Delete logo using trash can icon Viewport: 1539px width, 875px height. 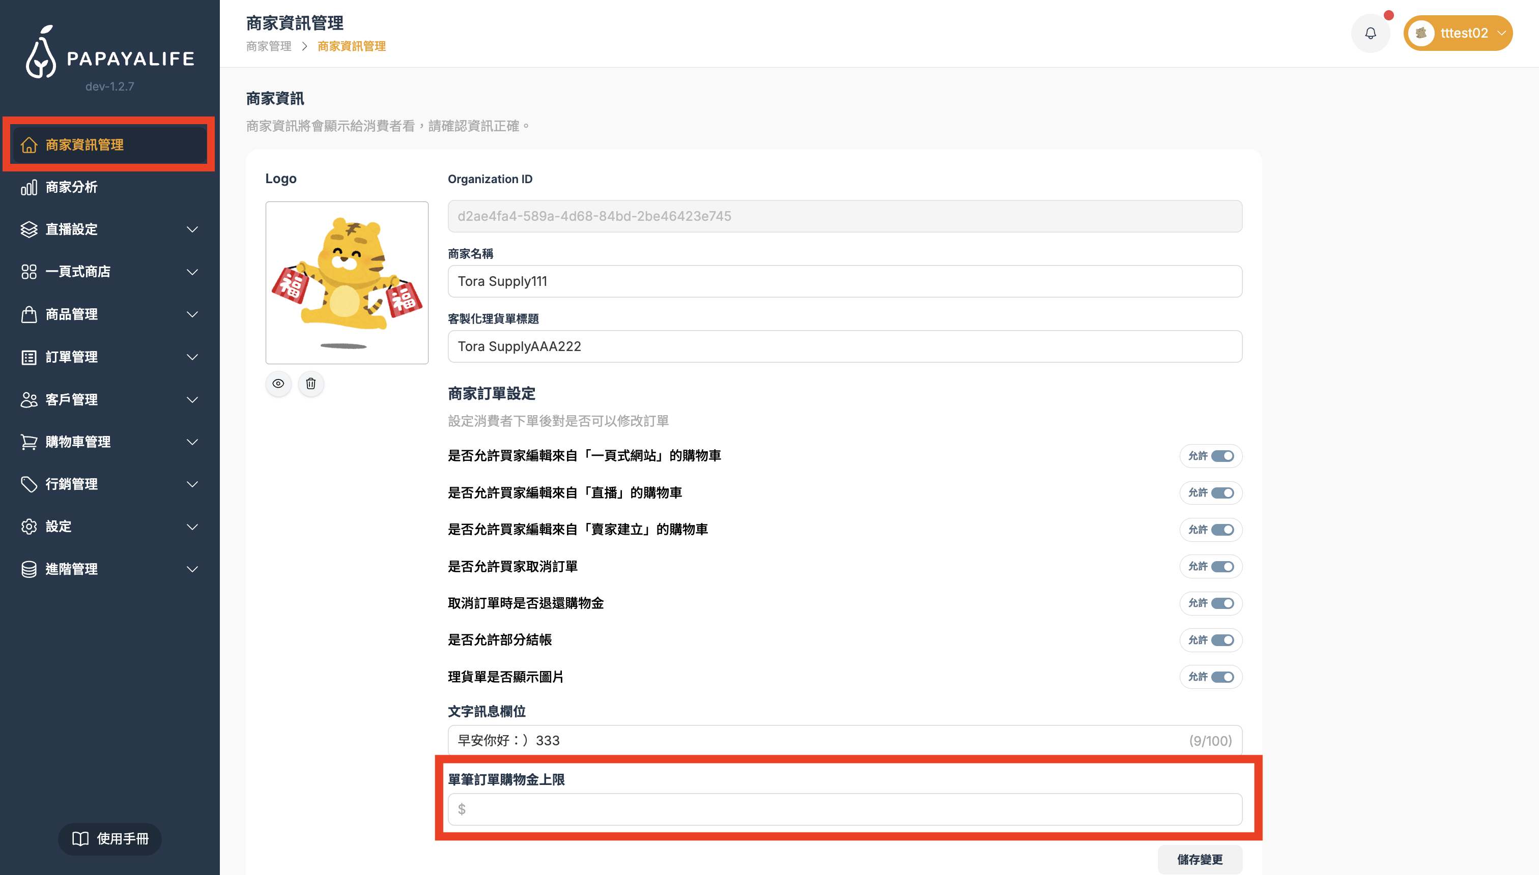[311, 384]
